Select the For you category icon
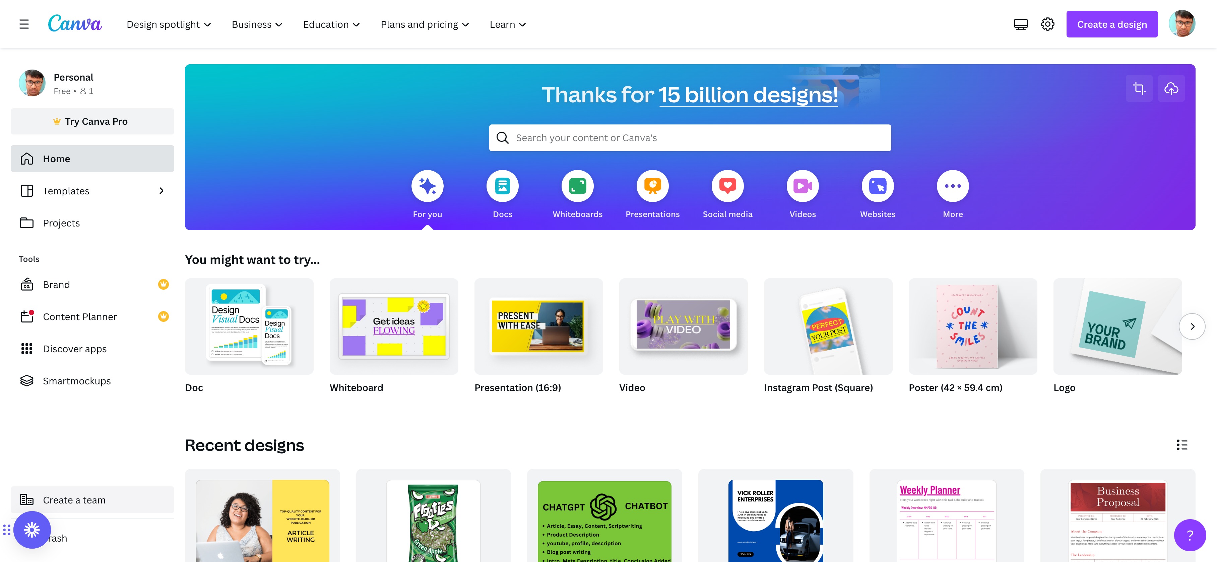The width and height of the screenshot is (1217, 562). click(x=427, y=186)
